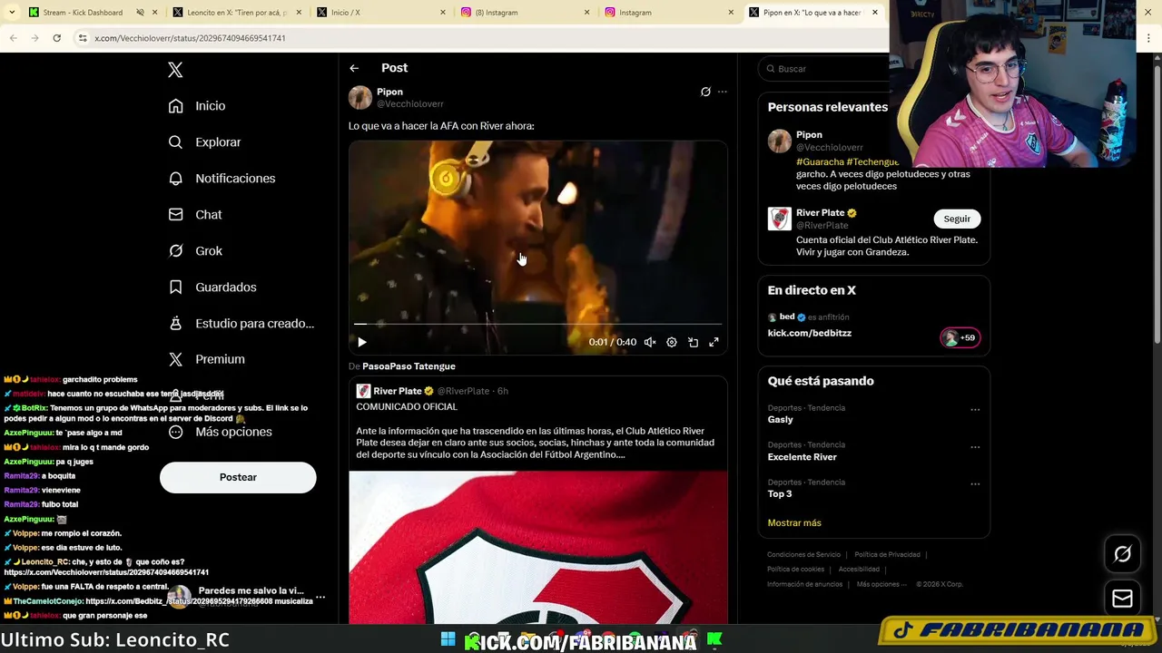Screen dimensions: 1162x653
Task: Open Estudio para creadores
Action: coord(241,324)
